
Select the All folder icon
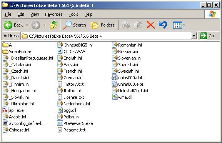(x=5, y=45)
